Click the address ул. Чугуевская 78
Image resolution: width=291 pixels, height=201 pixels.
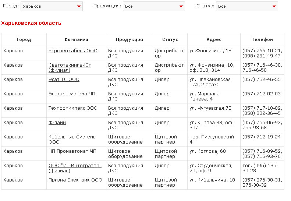tap(210, 108)
